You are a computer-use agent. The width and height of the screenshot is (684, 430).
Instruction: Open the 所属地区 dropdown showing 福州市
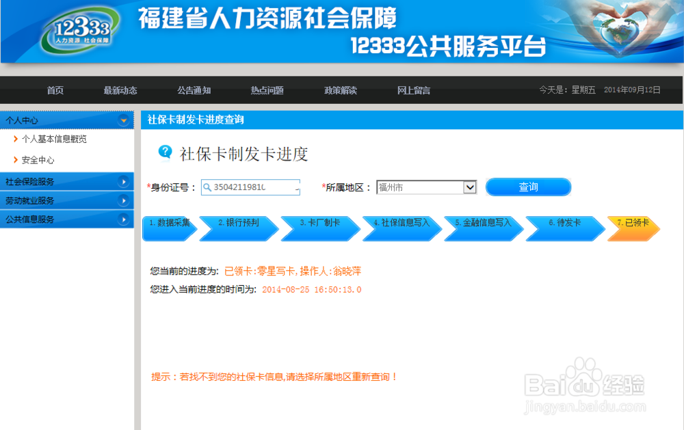pos(469,187)
